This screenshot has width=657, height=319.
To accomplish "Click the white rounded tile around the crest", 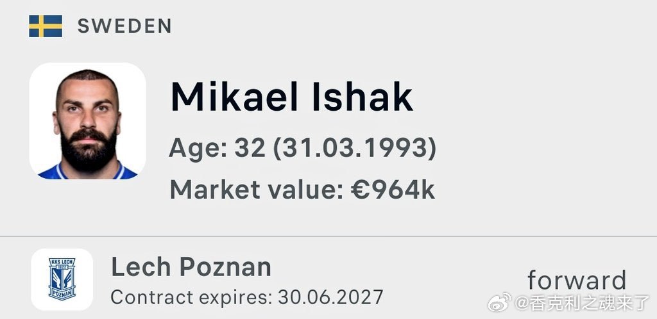I will pyautogui.click(x=62, y=279).
